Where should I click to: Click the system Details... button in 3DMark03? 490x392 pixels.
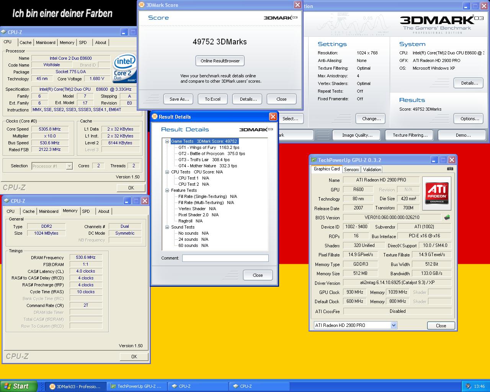click(x=469, y=83)
